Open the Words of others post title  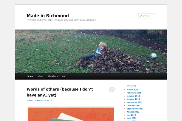coord(60,92)
